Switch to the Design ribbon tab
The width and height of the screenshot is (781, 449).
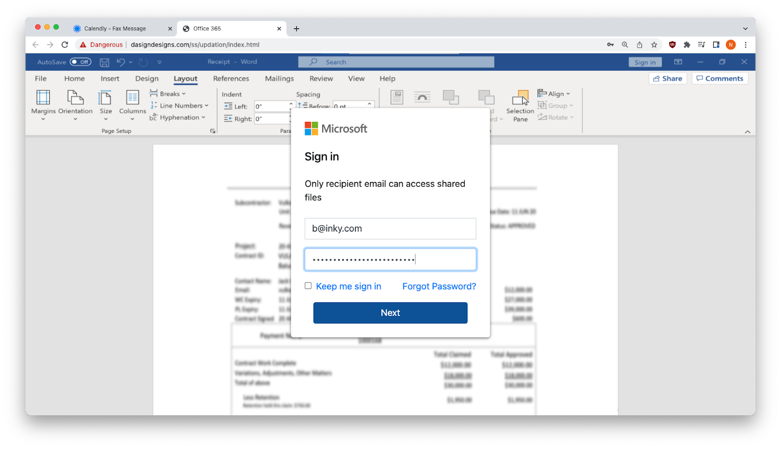pos(147,78)
